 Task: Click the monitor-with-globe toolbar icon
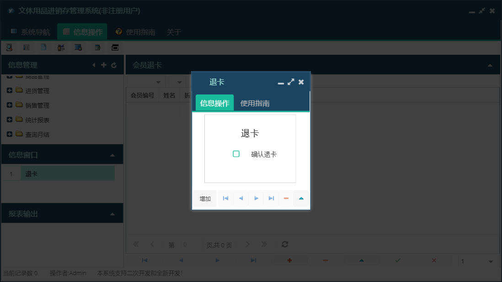click(x=78, y=47)
